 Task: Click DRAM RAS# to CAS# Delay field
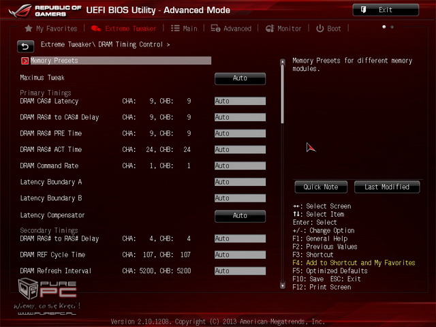240,117
